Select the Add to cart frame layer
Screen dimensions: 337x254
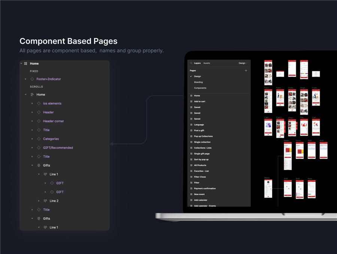(x=200, y=101)
